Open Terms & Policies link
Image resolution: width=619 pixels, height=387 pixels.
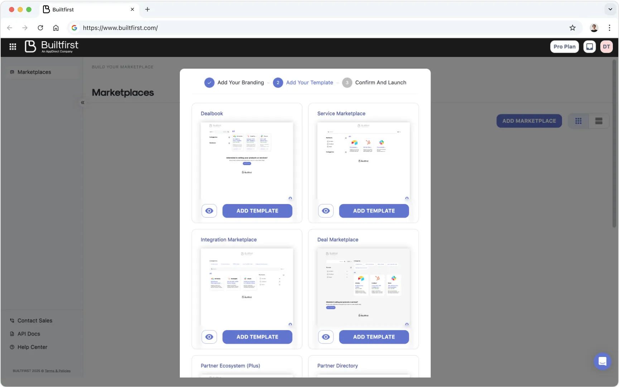point(58,371)
